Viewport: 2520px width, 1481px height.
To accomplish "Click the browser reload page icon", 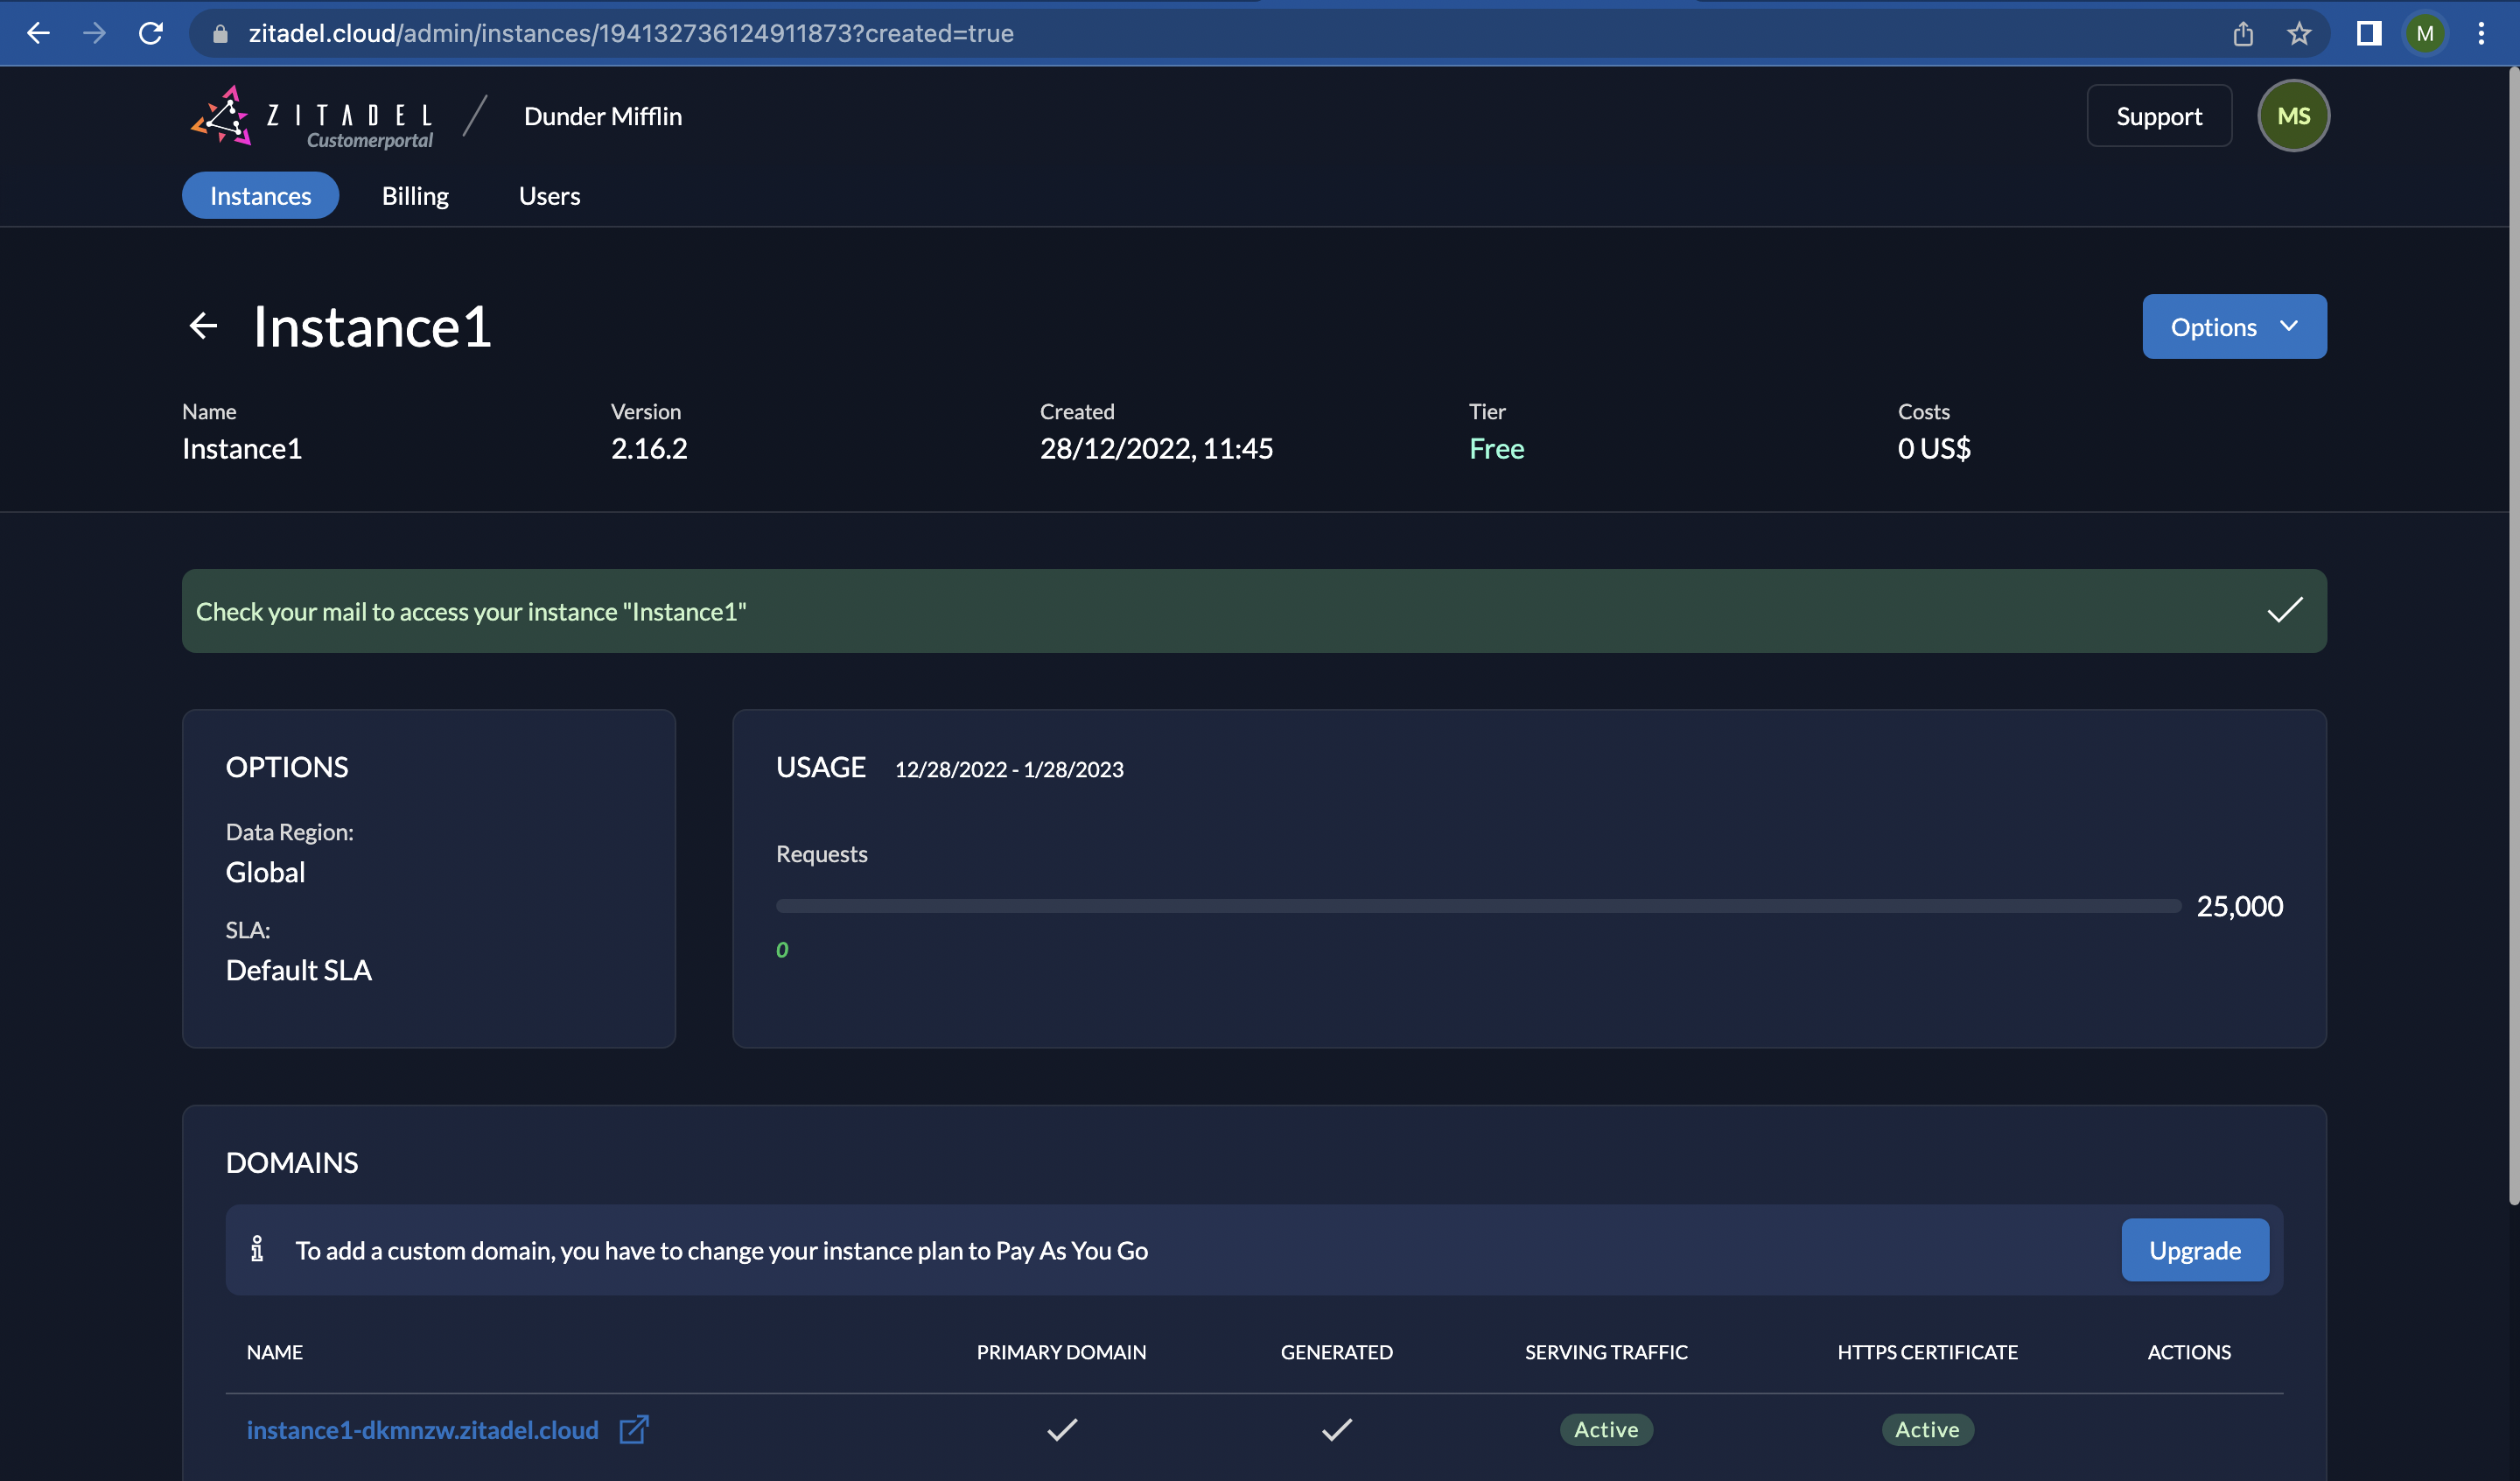I will 151,33.
